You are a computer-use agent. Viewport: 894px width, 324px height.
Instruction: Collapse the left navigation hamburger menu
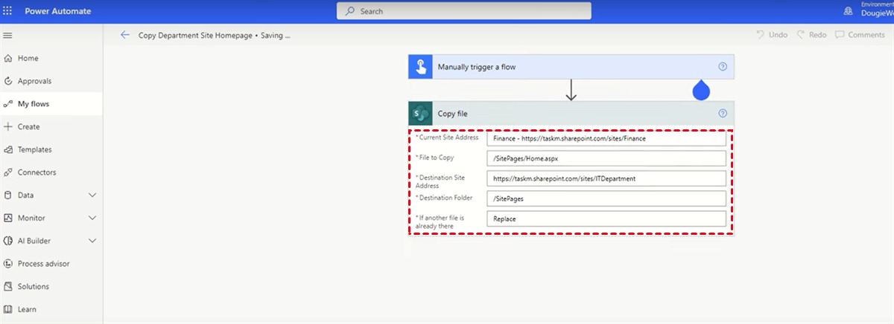pos(8,35)
